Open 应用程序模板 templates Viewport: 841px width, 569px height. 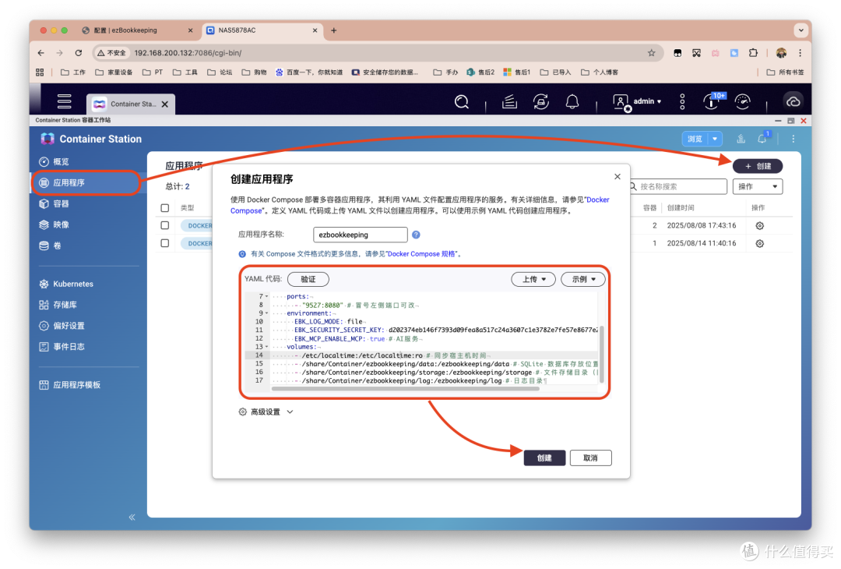[70, 384]
